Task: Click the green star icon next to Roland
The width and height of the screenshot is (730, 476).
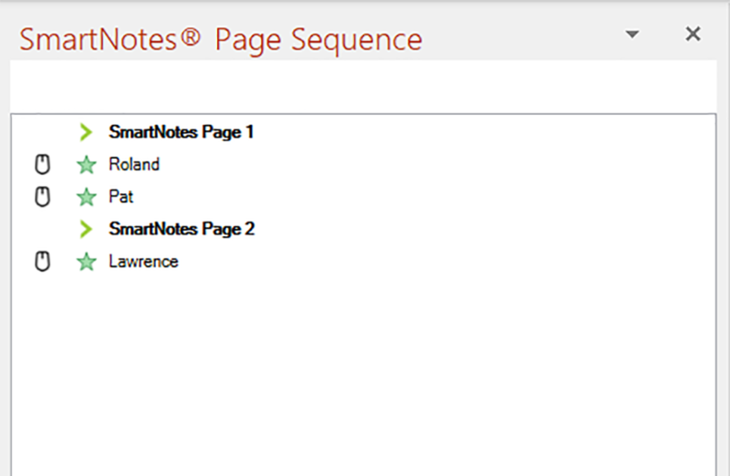Action: coord(87,165)
